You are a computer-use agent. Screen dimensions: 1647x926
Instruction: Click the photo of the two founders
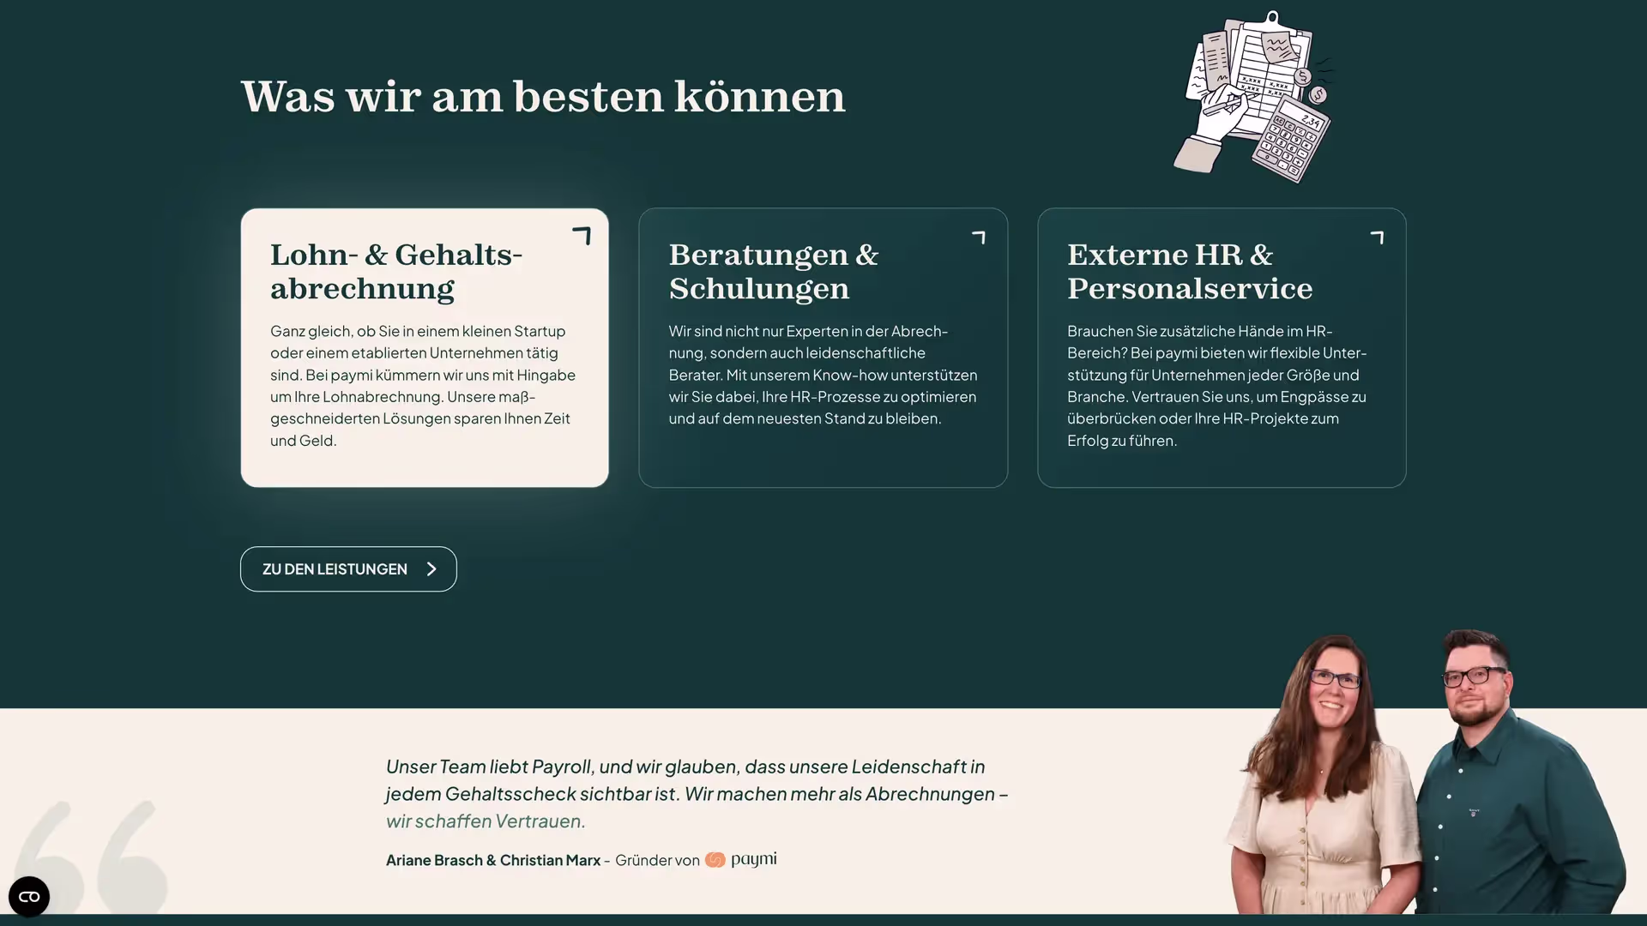coord(1424,772)
